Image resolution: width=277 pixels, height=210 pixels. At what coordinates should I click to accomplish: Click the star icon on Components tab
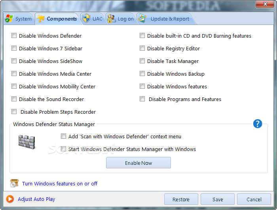41,19
